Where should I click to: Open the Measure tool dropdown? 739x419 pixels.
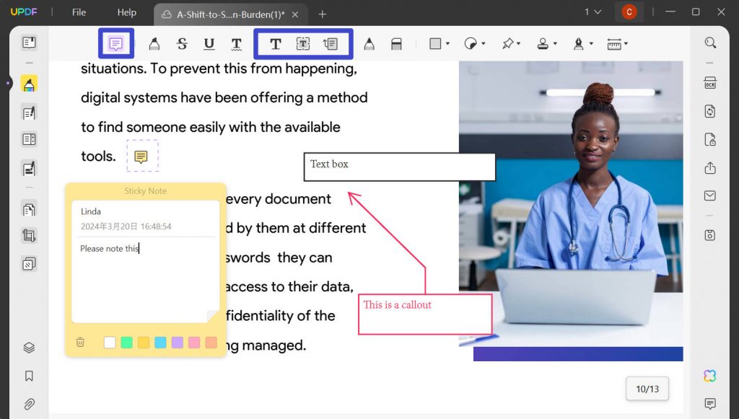(625, 43)
